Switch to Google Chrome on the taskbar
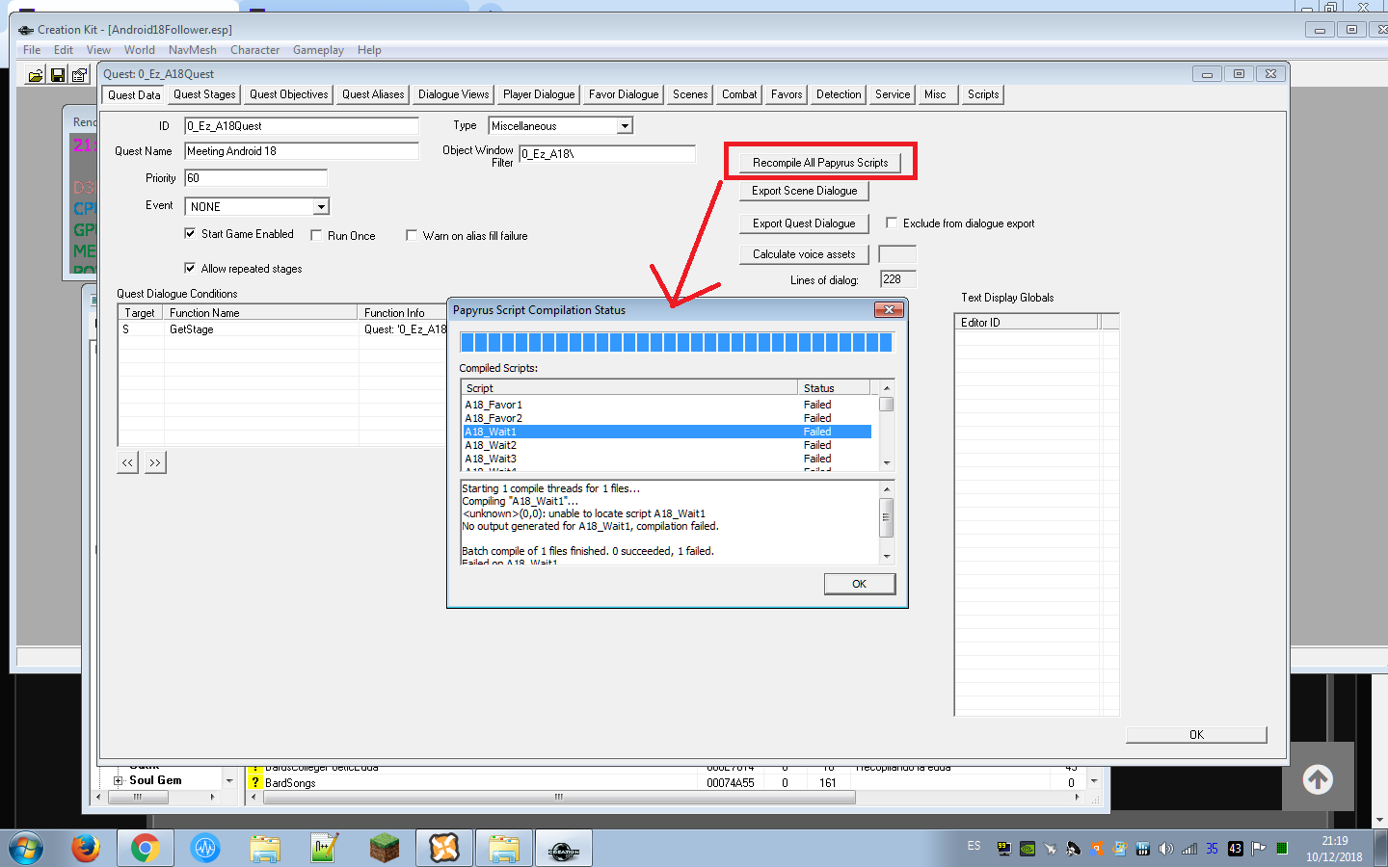Screen dimensions: 1388x867 point(146,849)
